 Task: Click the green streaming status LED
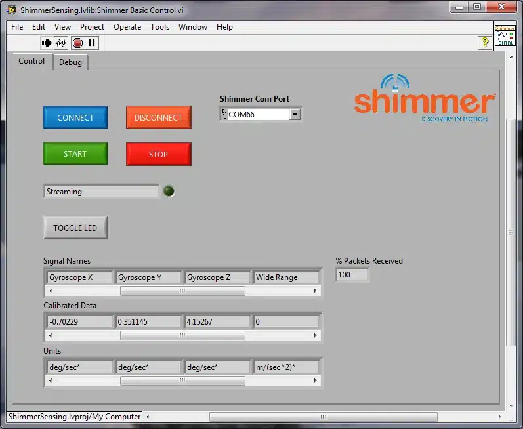(169, 191)
